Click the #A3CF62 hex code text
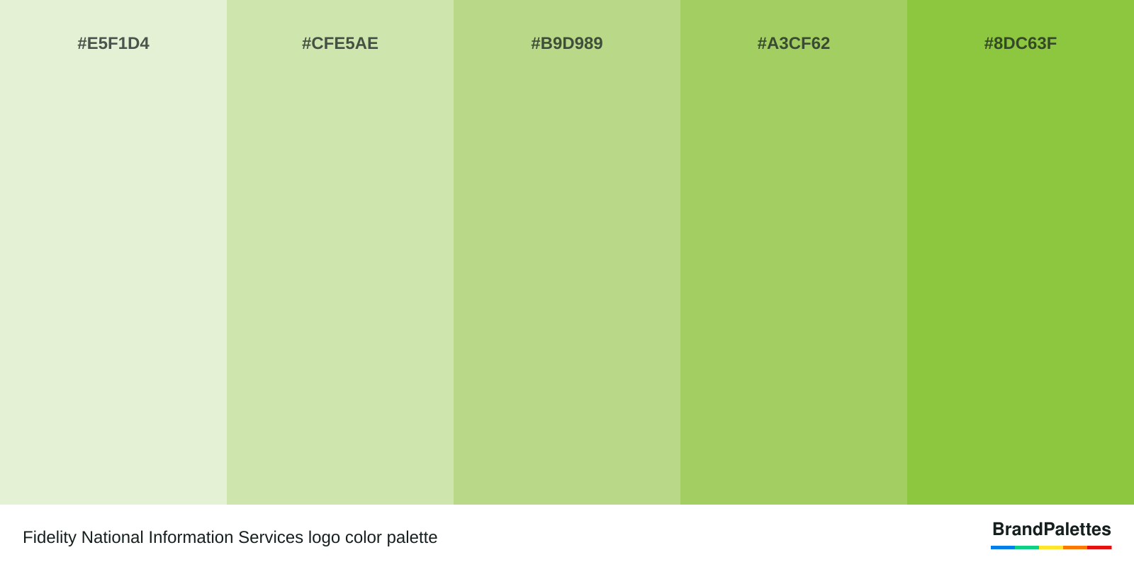This screenshot has width=1134, height=567. click(x=794, y=43)
